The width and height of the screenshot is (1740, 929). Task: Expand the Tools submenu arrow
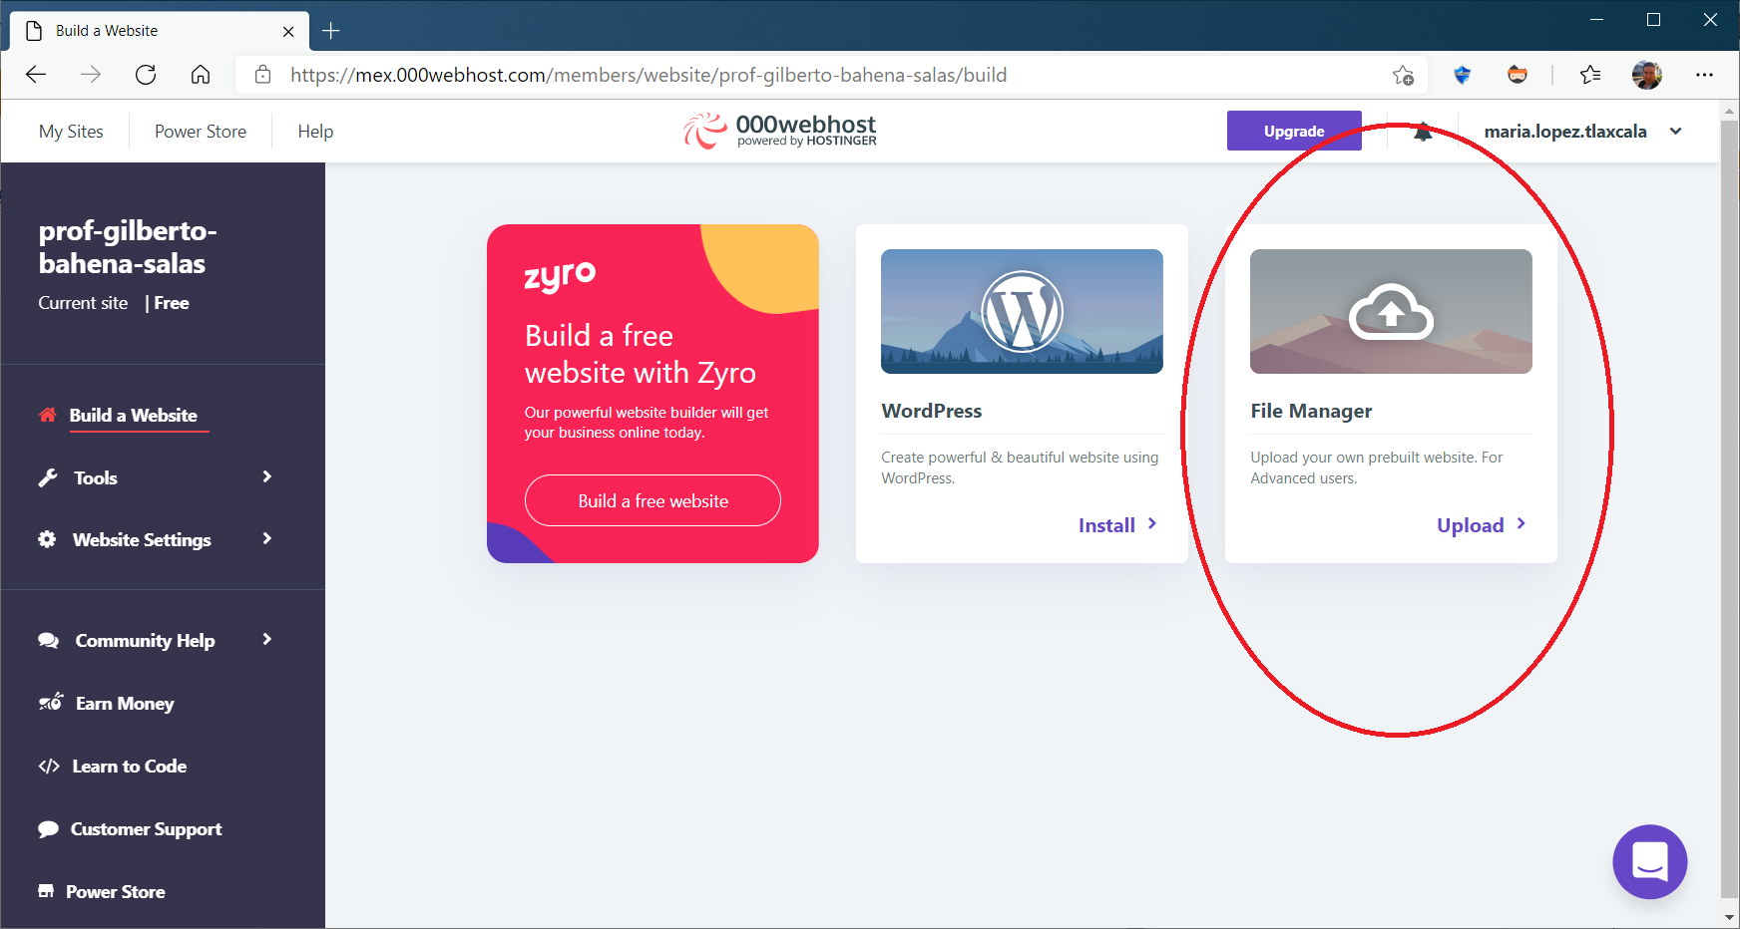pos(266,476)
